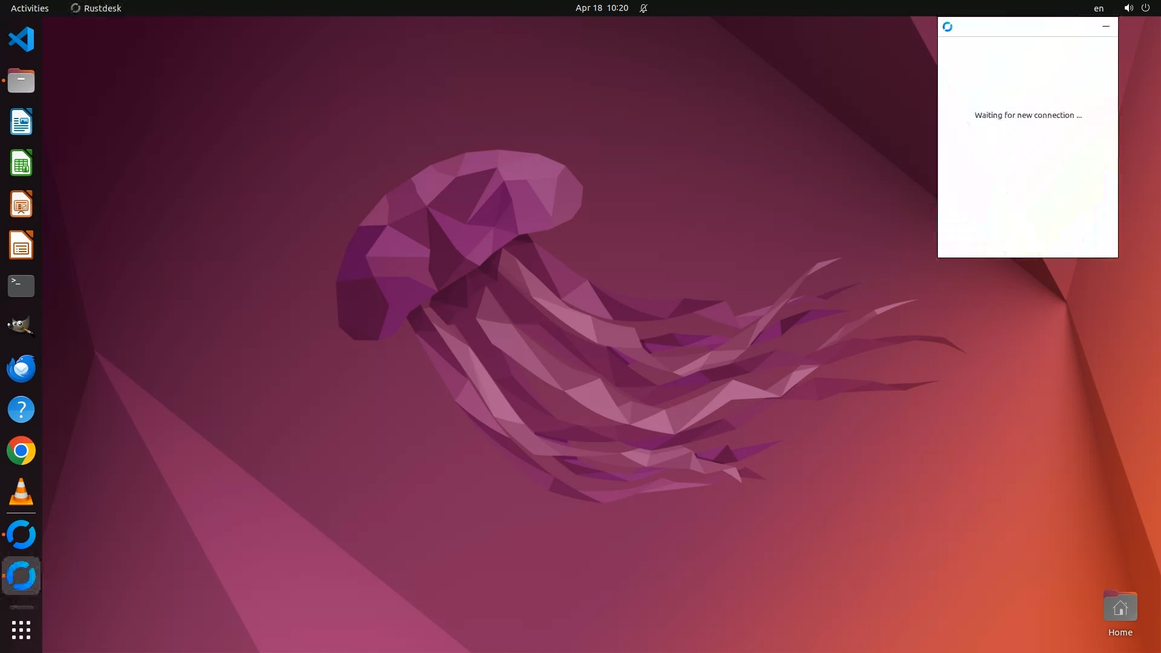This screenshot has width=1161, height=653.
Task: Expand the en keyboard layout menu
Action: (1099, 8)
